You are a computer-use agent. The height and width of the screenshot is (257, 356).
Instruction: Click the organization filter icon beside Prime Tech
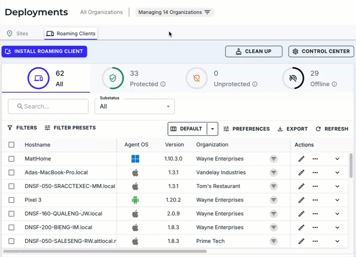[273, 241]
